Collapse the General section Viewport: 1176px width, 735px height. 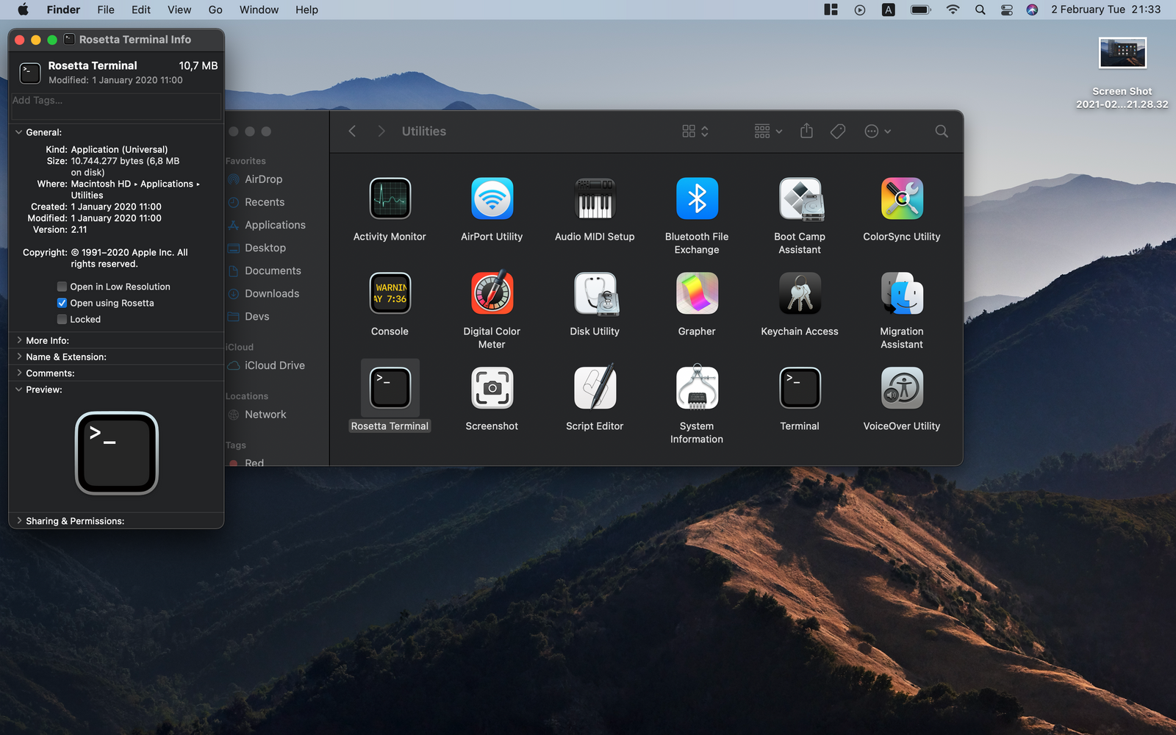[x=19, y=132]
